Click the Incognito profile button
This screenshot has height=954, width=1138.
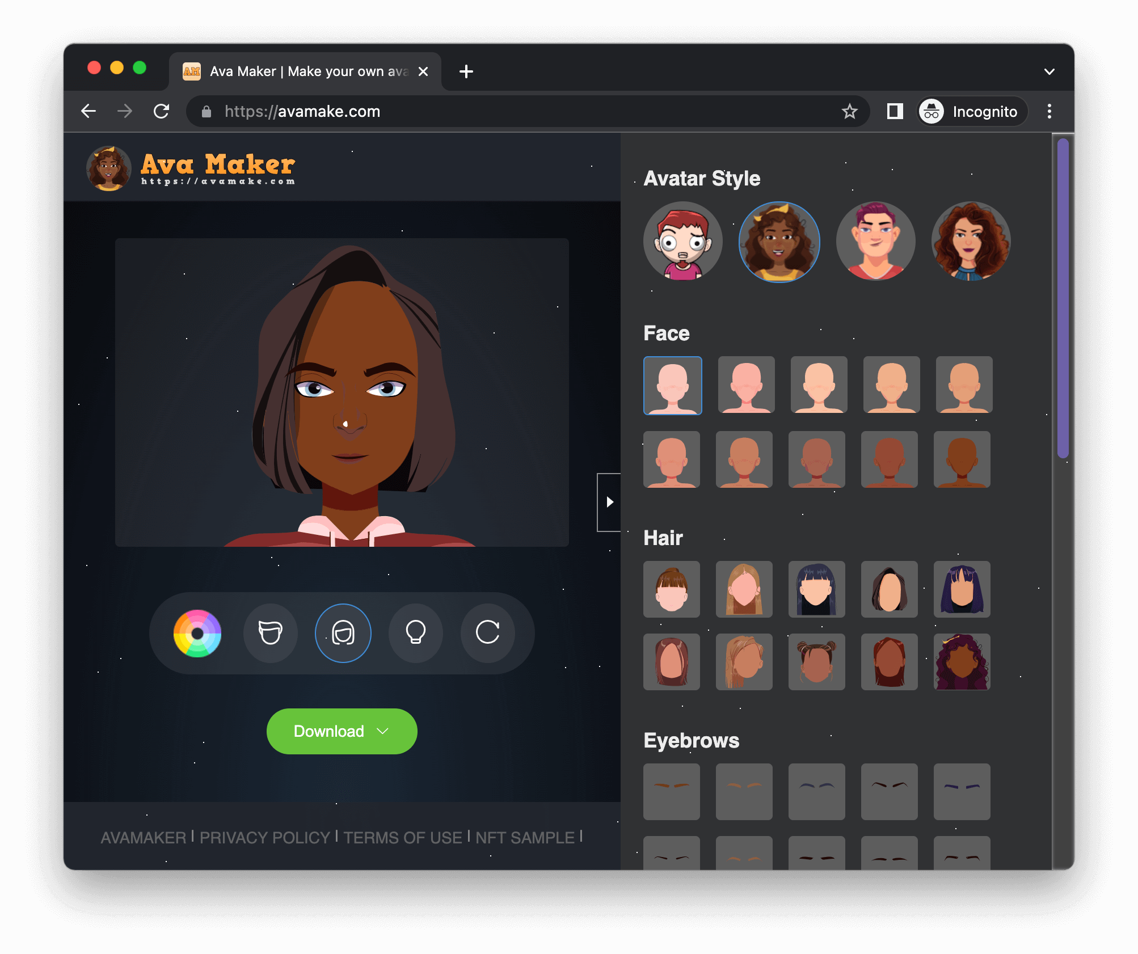[x=972, y=111]
